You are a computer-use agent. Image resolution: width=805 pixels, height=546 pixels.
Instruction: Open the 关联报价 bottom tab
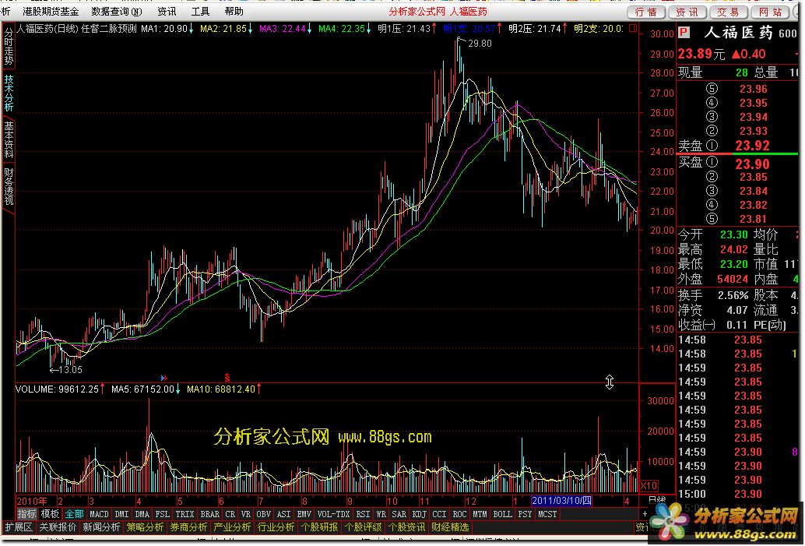pos(58,527)
